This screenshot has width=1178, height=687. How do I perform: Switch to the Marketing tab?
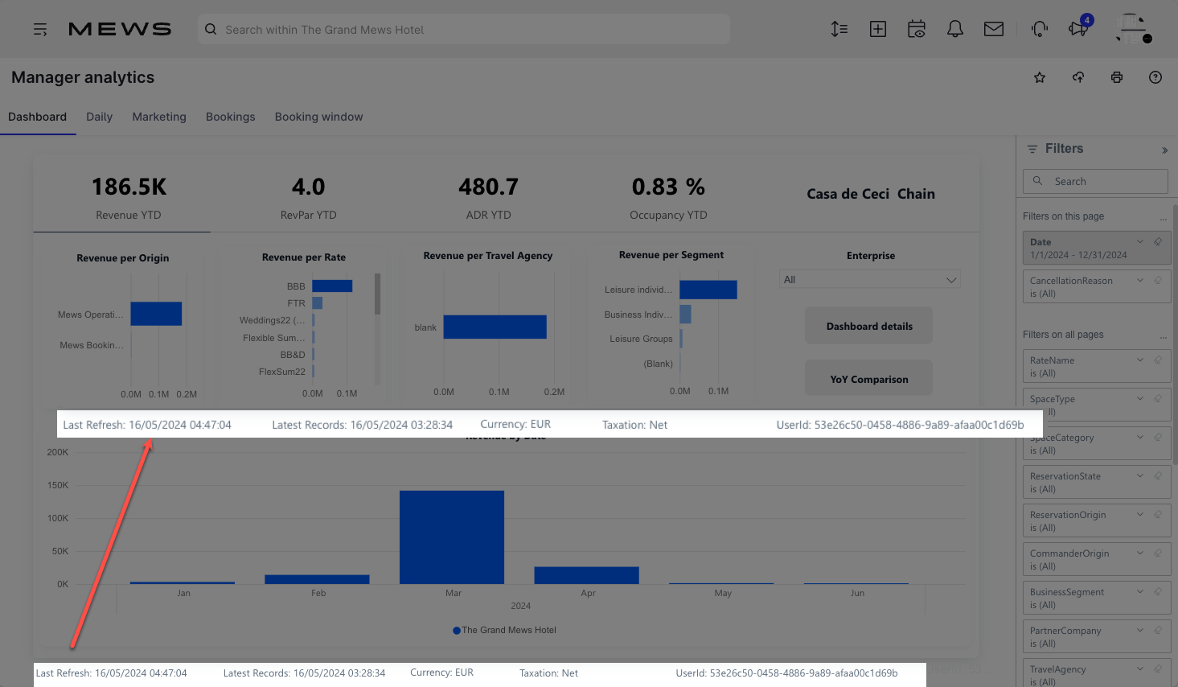pyautogui.click(x=159, y=117)
